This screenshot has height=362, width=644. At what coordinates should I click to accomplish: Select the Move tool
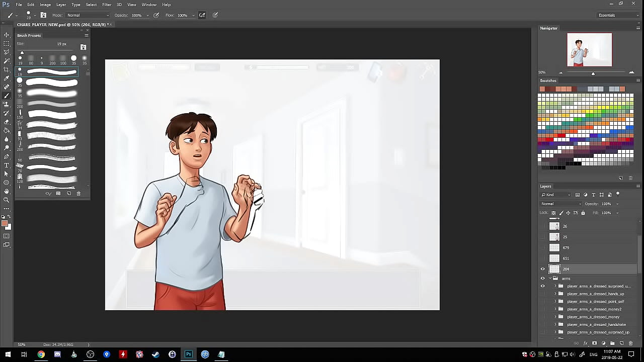[7, 35]
